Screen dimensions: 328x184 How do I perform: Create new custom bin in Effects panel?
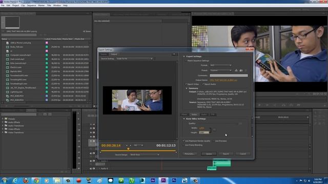(x=62, y=172)
